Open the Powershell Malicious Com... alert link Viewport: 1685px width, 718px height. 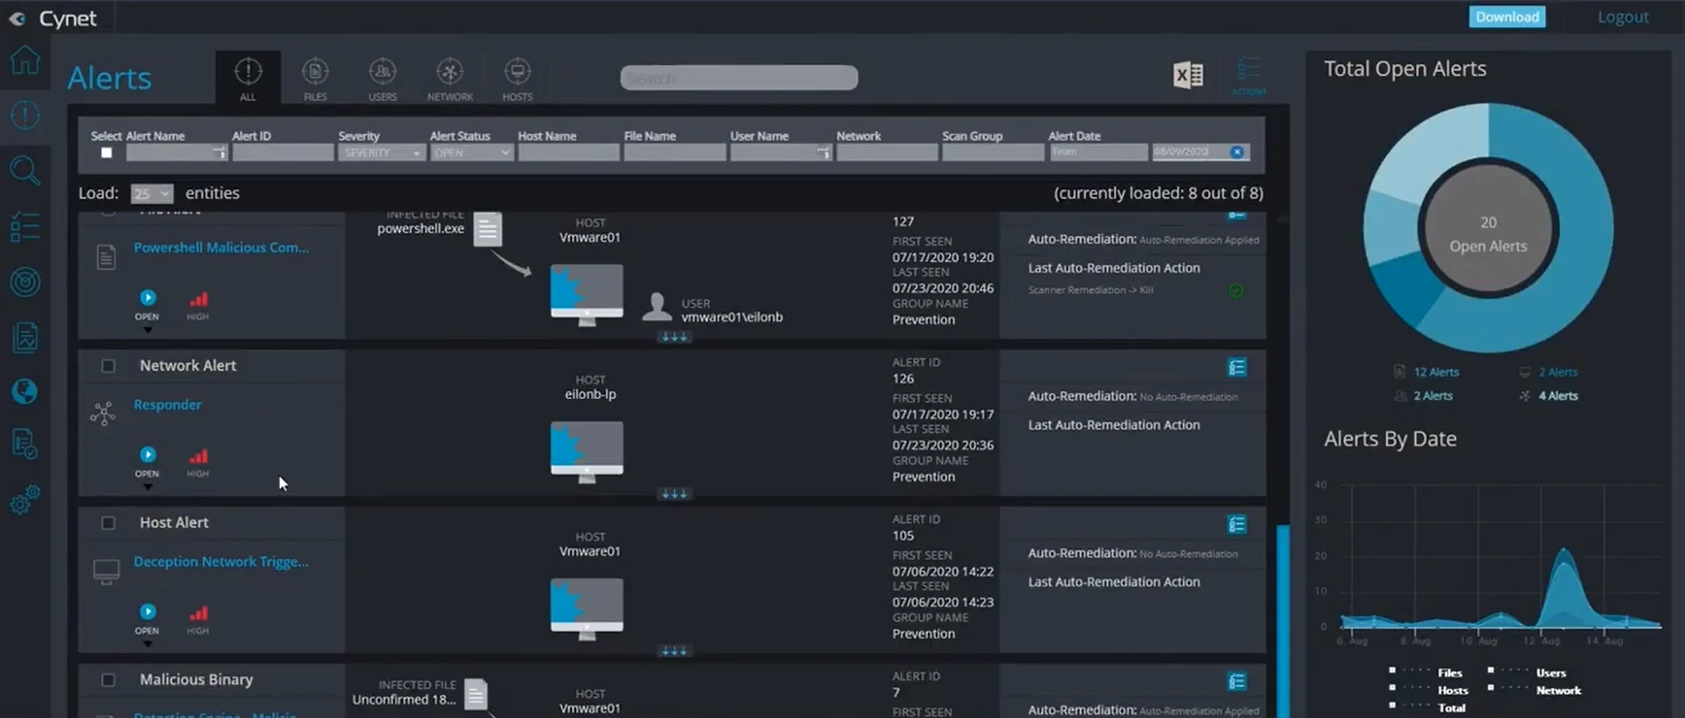click(221, 248)
